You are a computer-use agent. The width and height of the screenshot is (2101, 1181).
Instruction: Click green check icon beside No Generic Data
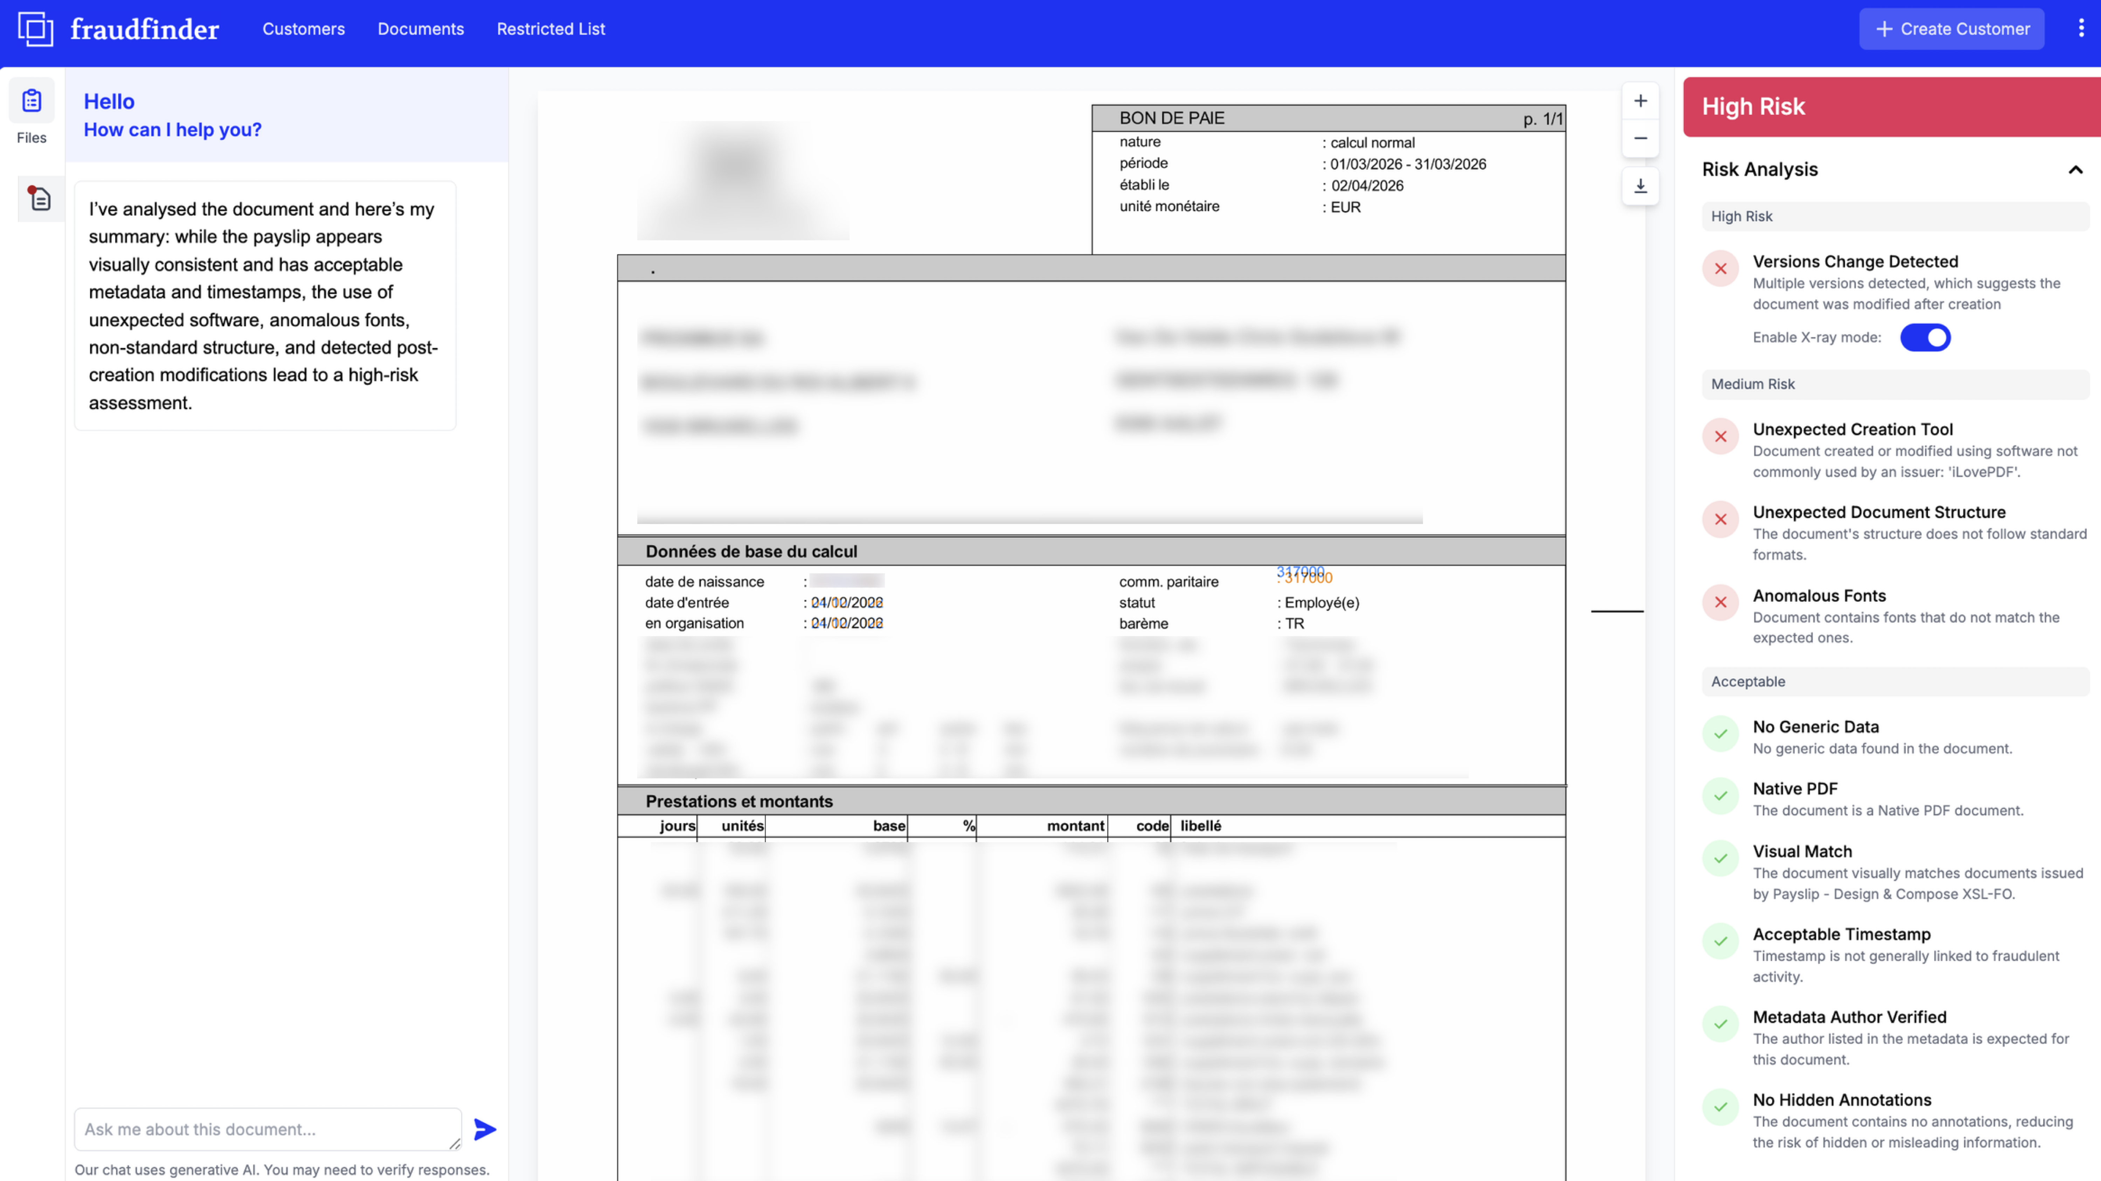[1720, 734]
